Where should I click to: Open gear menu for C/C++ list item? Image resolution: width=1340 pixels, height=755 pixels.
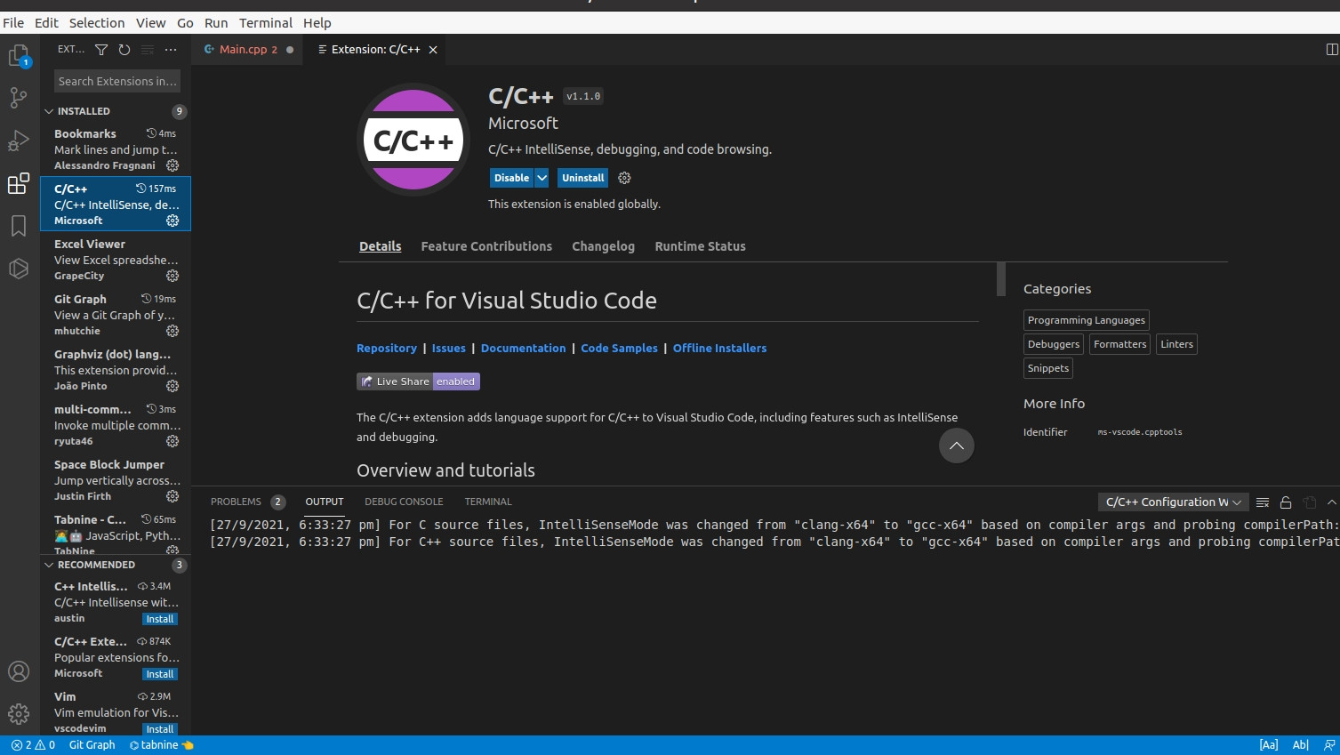(173, 221)
